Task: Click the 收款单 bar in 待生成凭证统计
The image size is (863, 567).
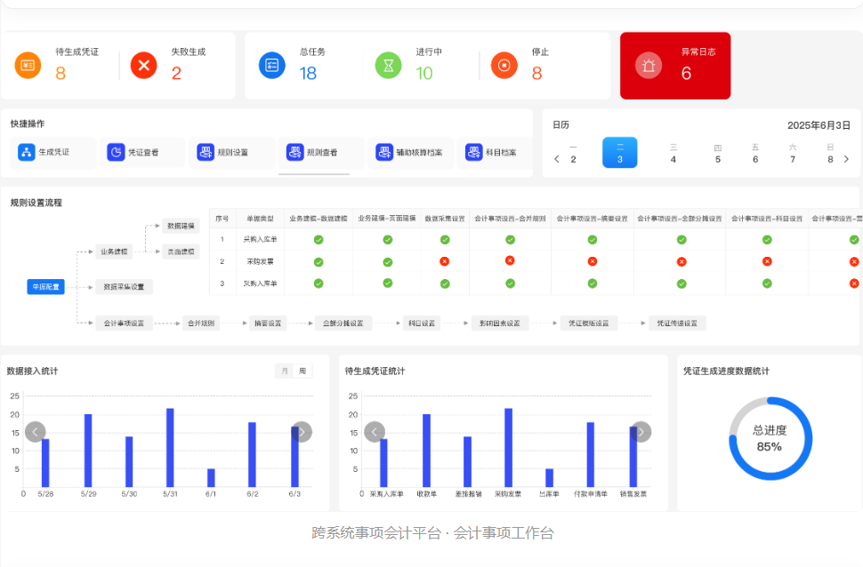Action: [426, 451]
